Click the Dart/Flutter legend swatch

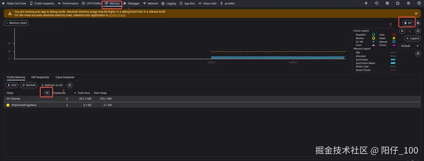tap(393, 60)
